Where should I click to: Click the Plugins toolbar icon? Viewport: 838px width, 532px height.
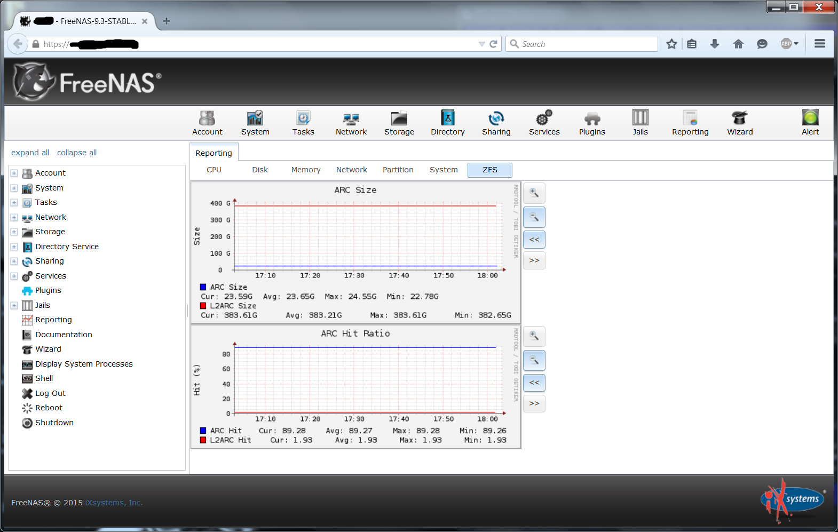click(591, 123)
